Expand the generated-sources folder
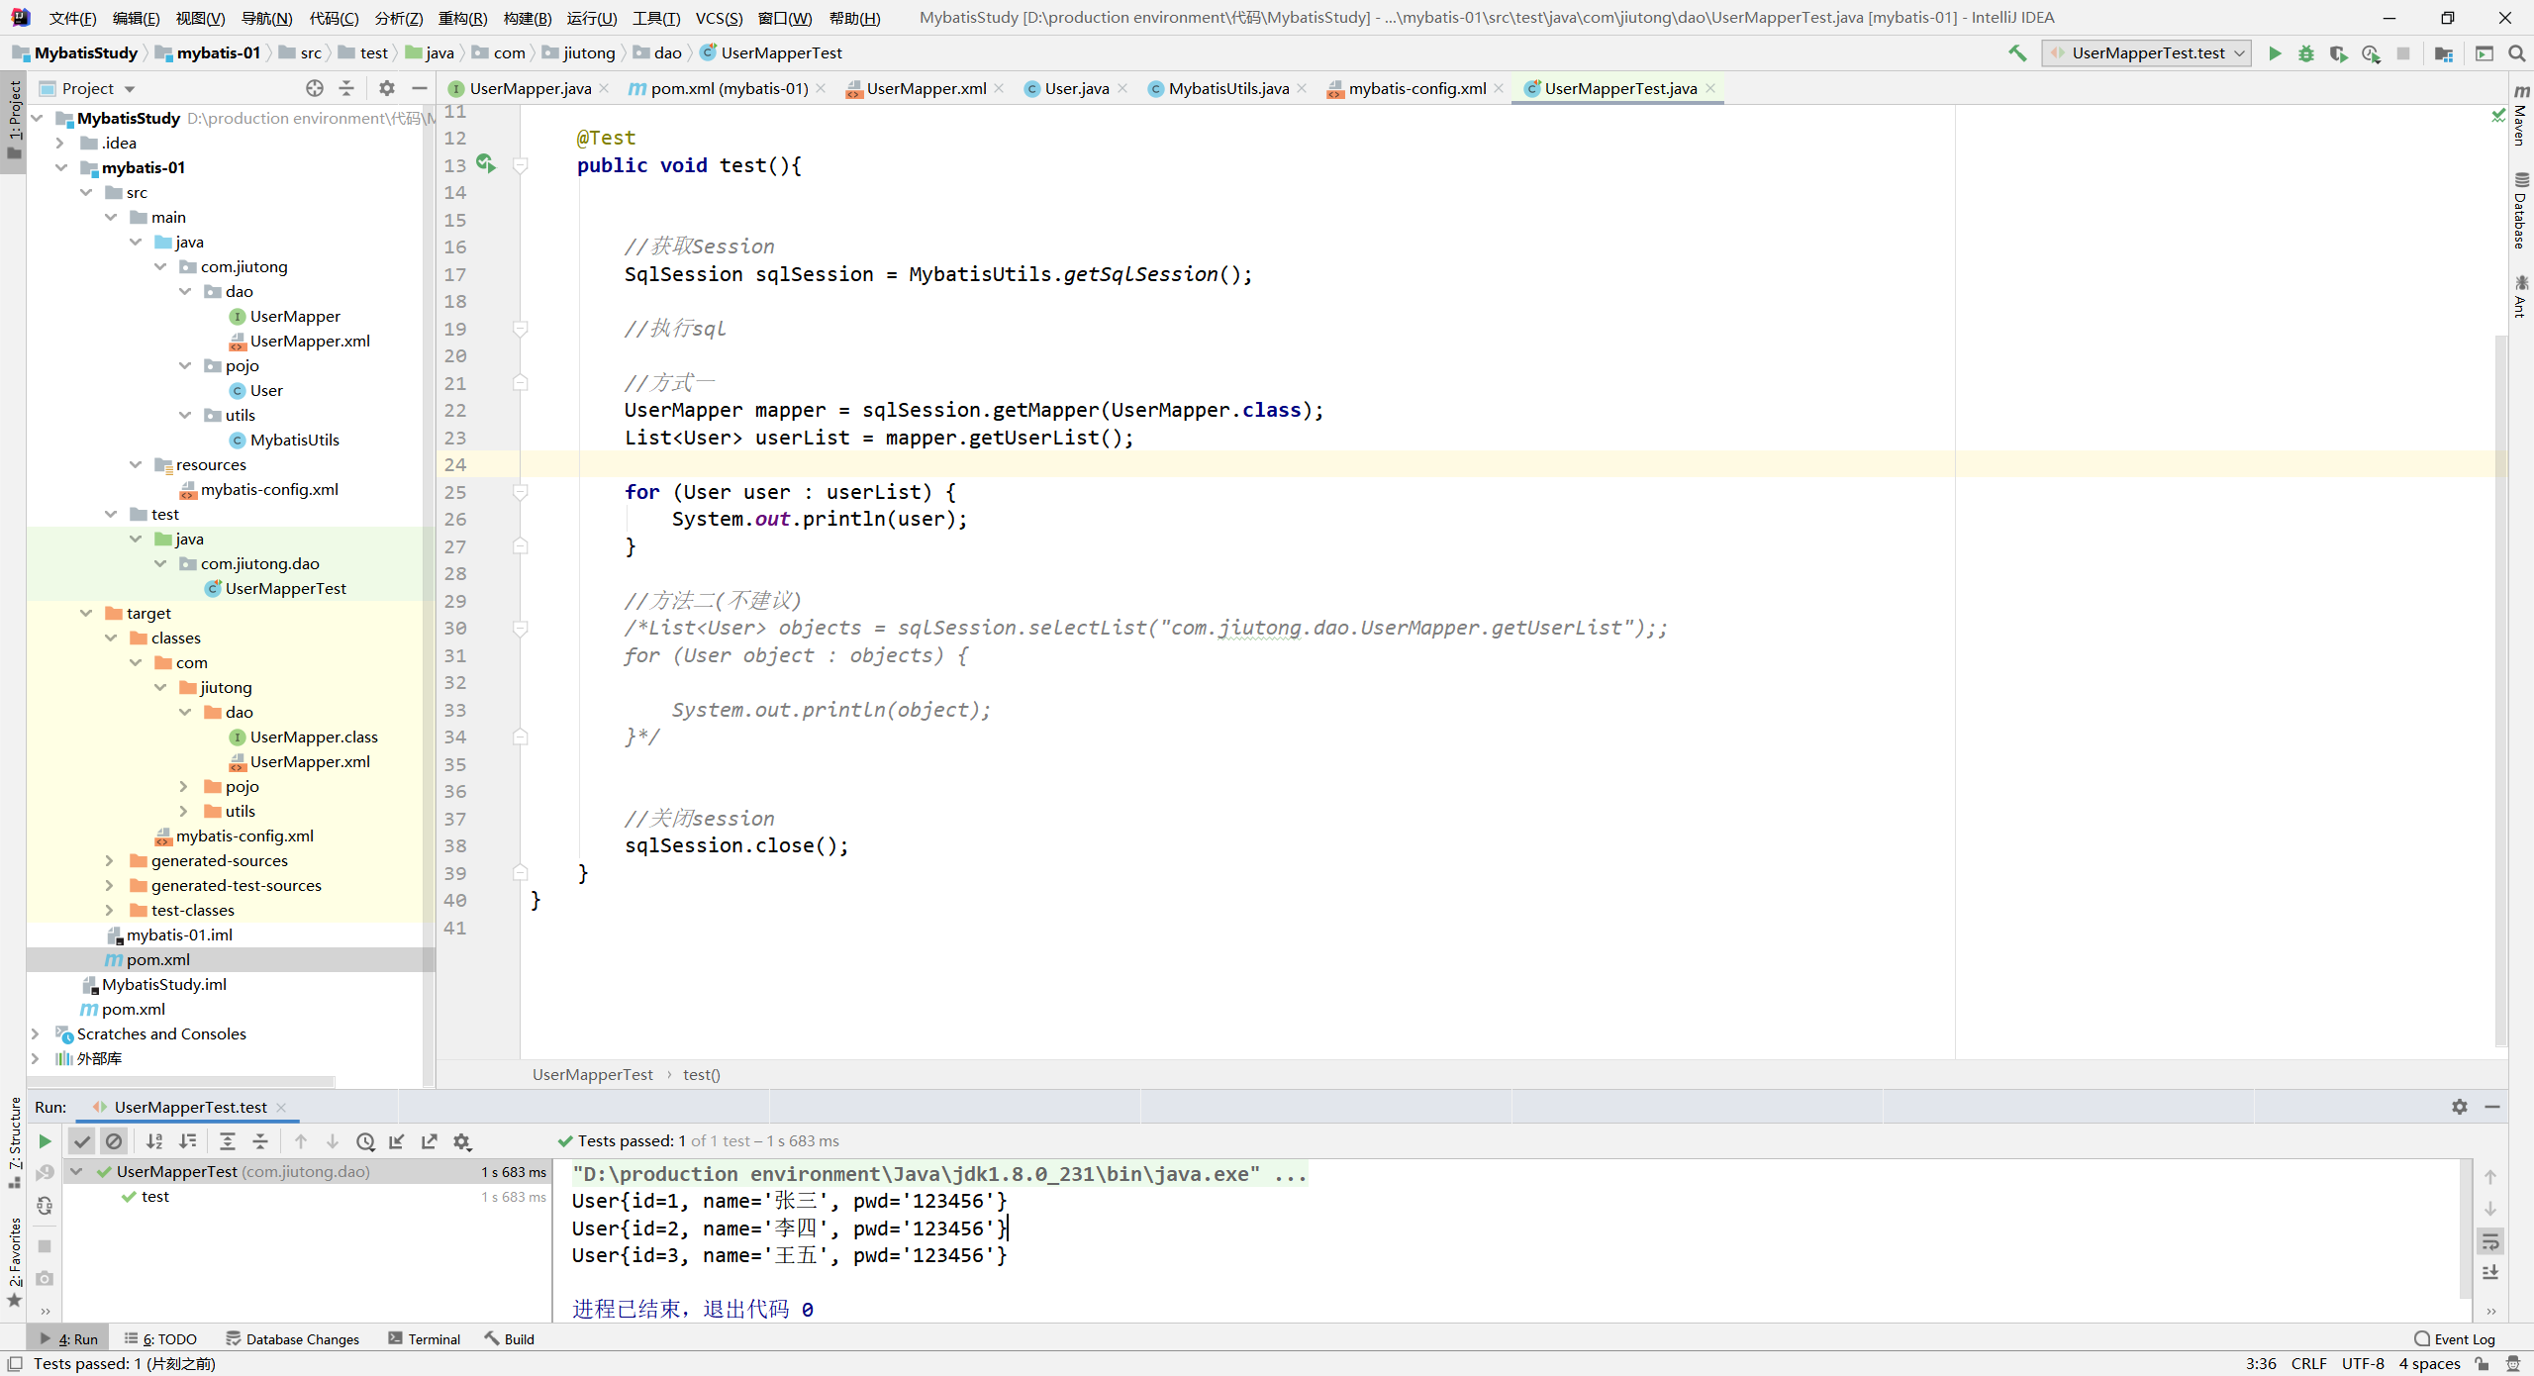2534x1376 pixels. [x=110, y=860]
